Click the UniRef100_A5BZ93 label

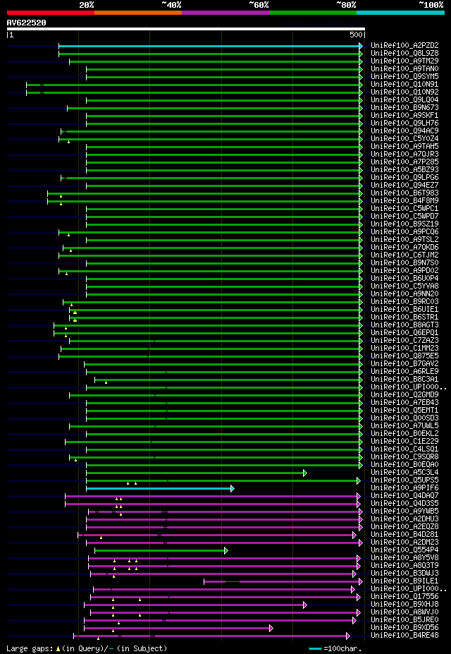tap(404, 170)
